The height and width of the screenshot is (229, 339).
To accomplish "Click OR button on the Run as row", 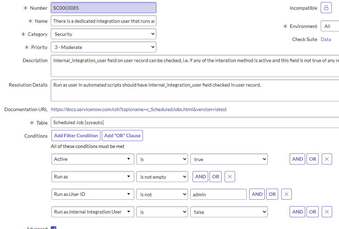I will point(215,177).
